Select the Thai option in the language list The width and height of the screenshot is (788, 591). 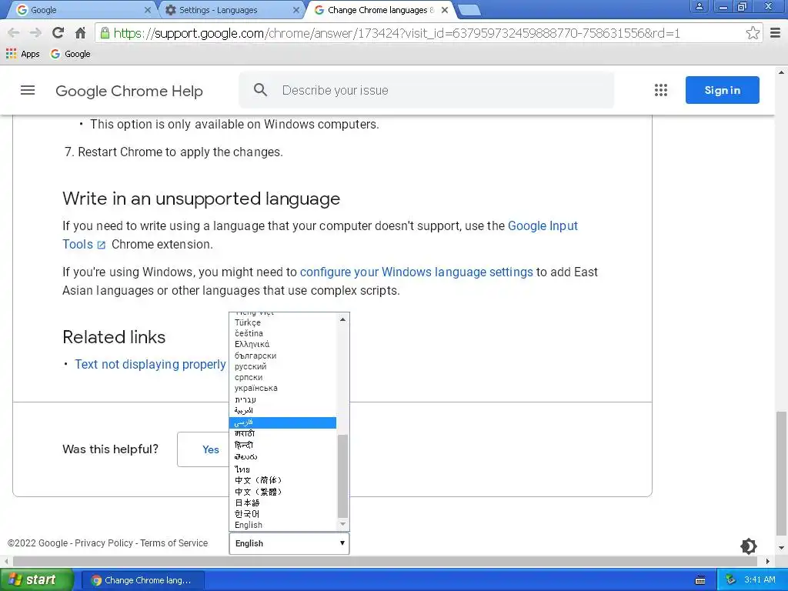coord(282,469)
